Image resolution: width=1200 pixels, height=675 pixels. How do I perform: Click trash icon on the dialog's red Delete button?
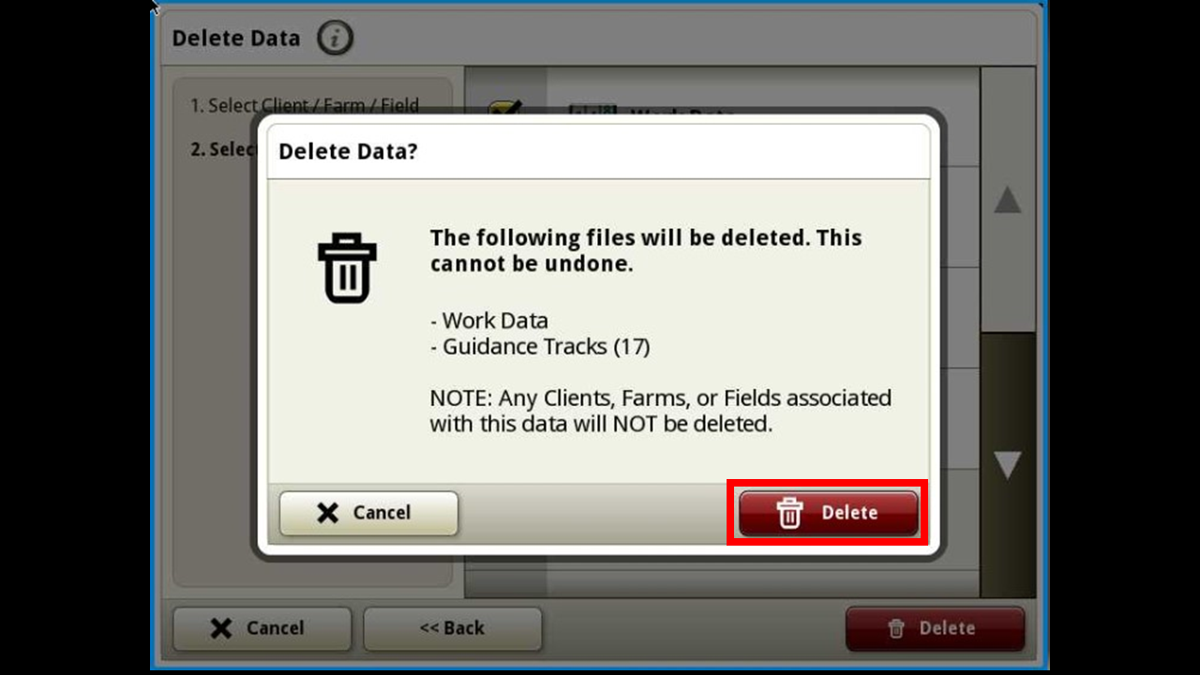[x=789, y=513]
